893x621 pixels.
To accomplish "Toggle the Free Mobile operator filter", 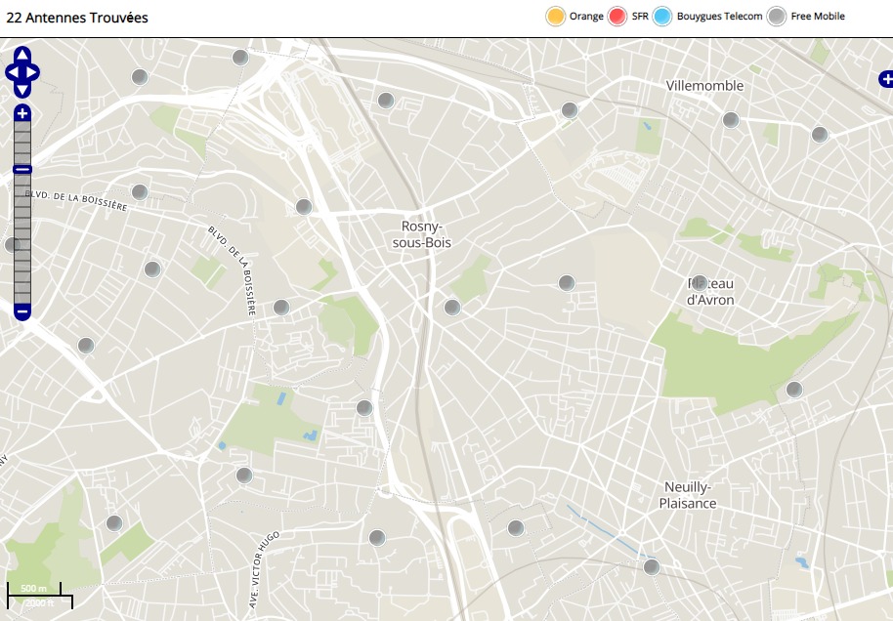I will coord(777,17).
